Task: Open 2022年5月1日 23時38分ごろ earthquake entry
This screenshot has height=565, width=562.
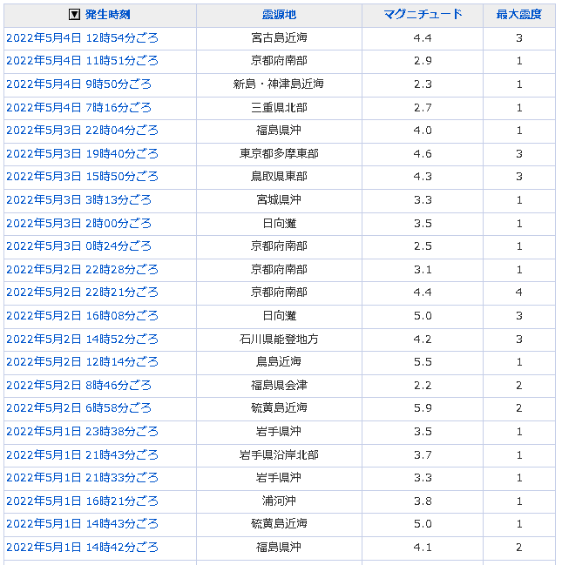Action: 82,431
